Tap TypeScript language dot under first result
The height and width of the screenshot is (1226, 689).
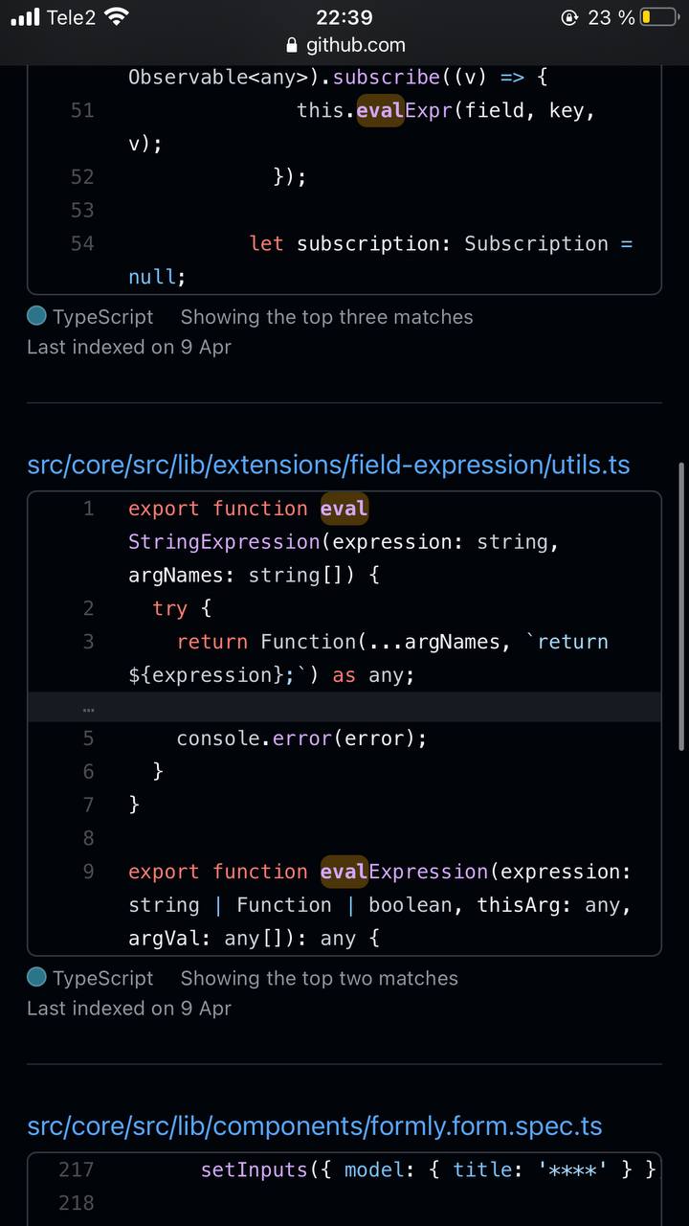[36, 316]
